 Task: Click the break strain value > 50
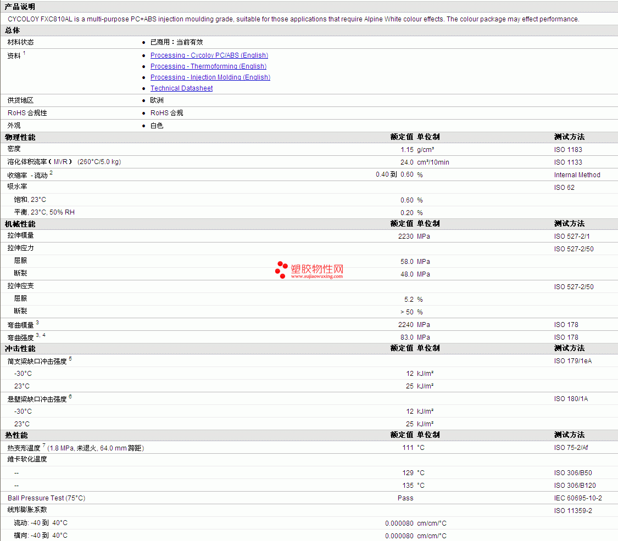(x=407, y=312)
